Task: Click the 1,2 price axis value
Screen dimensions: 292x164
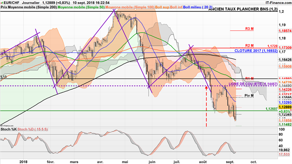Action: (x=281, y=12)
